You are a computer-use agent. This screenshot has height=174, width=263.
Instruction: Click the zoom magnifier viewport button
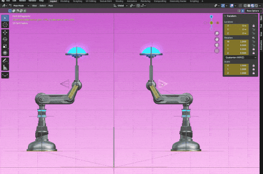217,33
